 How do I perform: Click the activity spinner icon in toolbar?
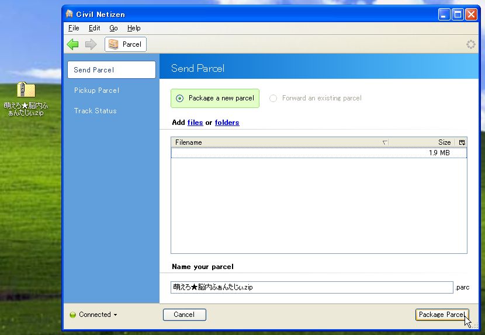coord(471,44)
